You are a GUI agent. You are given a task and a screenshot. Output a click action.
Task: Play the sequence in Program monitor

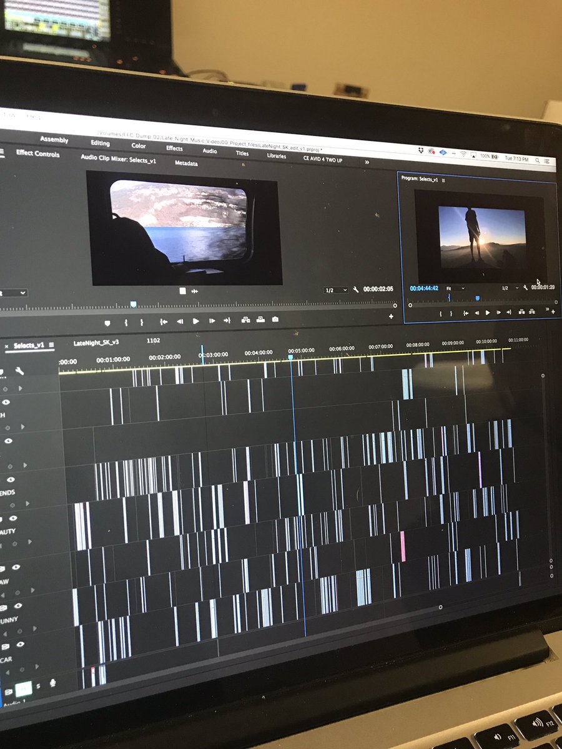488,313
